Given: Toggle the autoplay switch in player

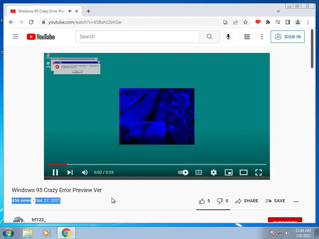Looking at the screenshot, I should pos(183,172).
